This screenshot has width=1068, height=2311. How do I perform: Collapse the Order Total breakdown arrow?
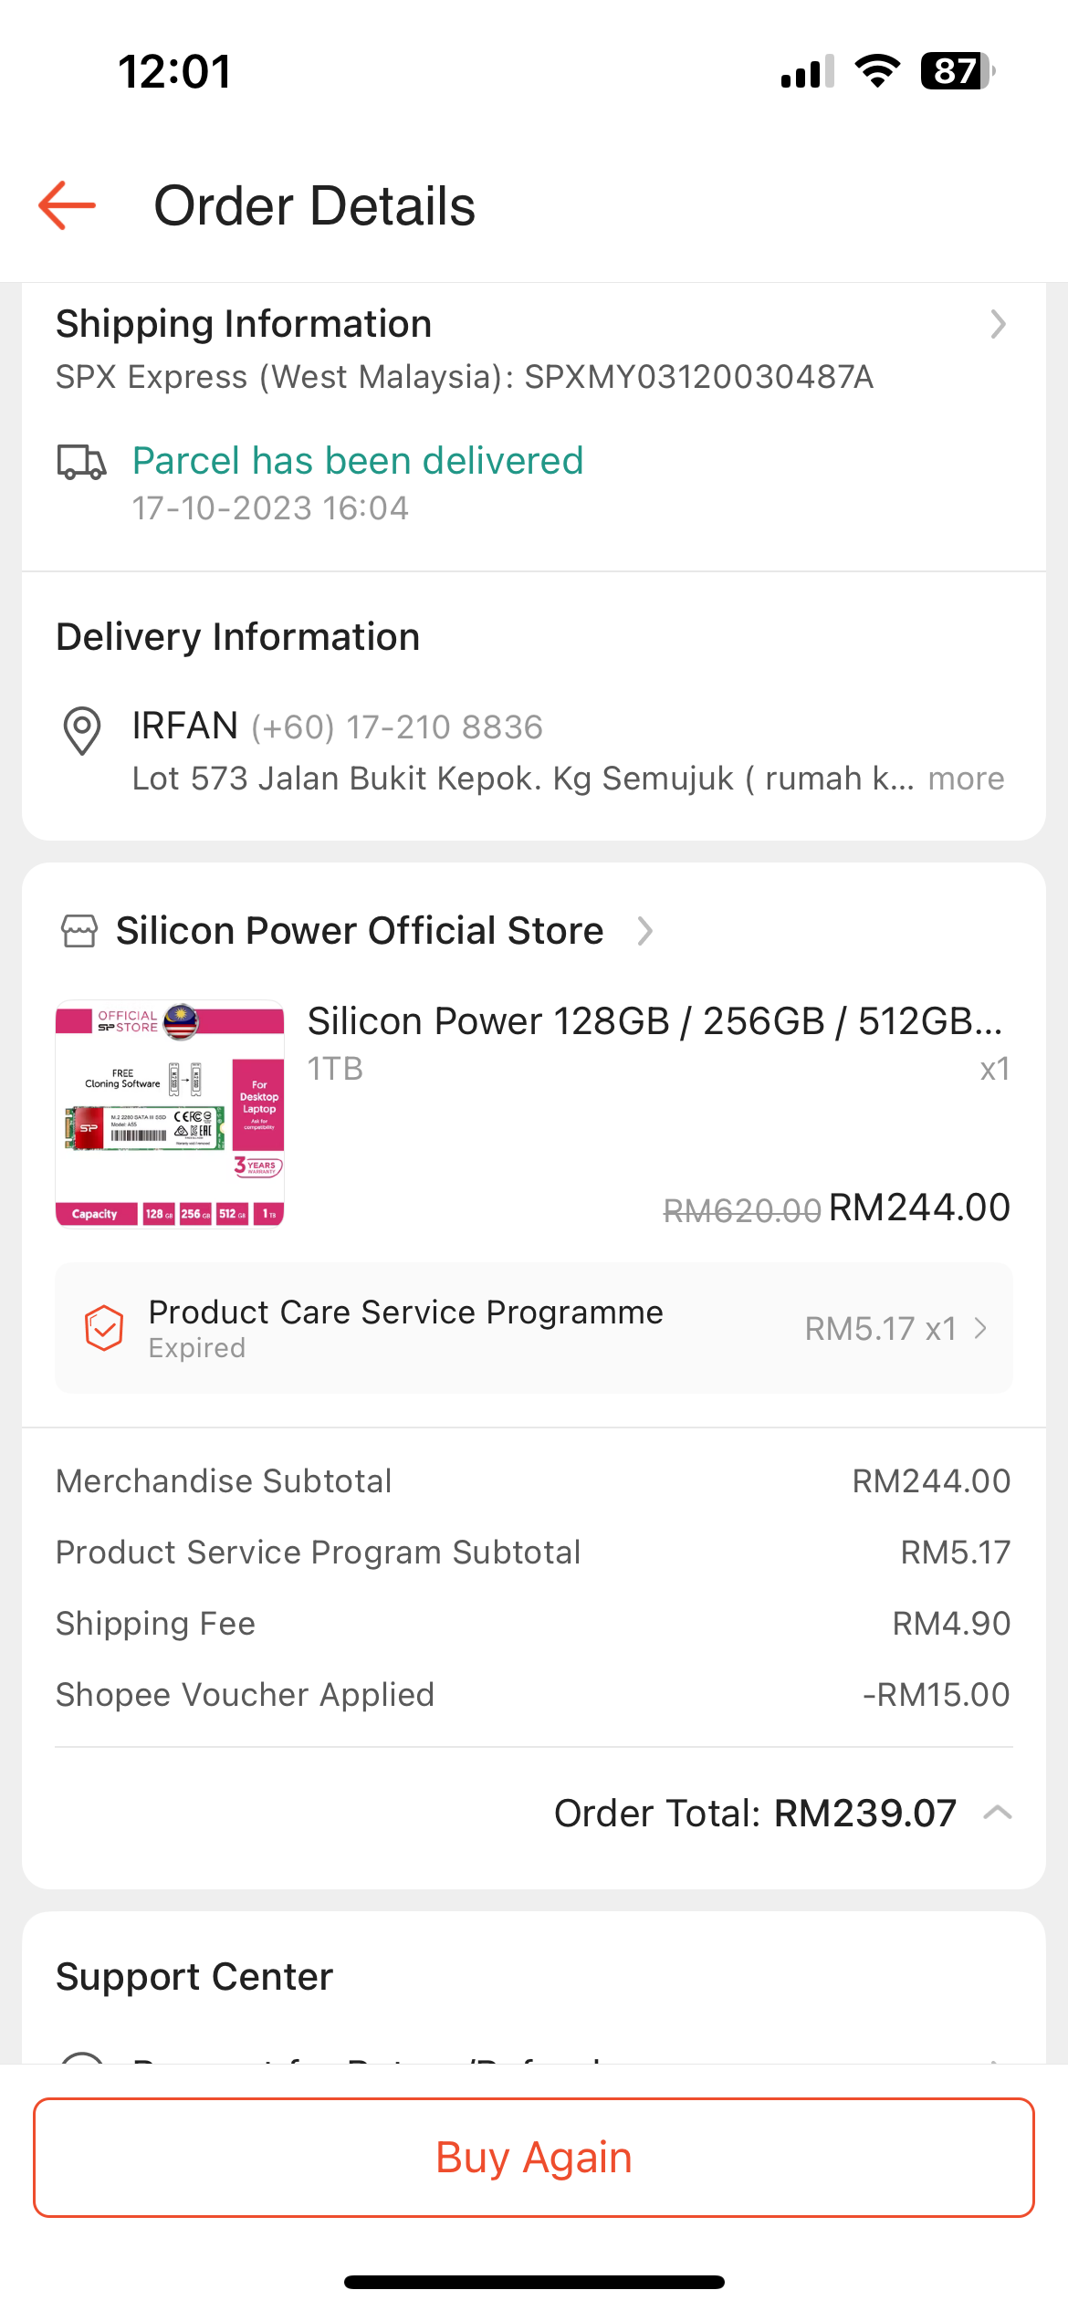998,1813
